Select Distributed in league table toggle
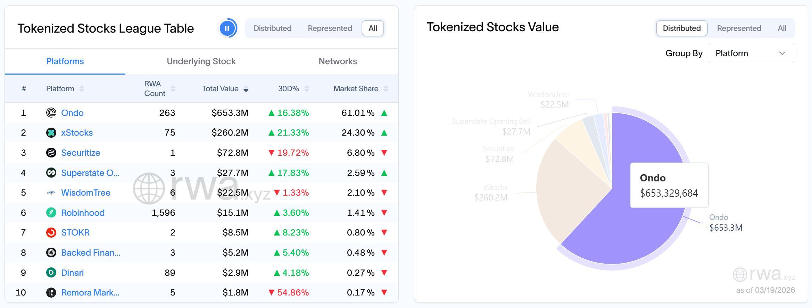 272,28
